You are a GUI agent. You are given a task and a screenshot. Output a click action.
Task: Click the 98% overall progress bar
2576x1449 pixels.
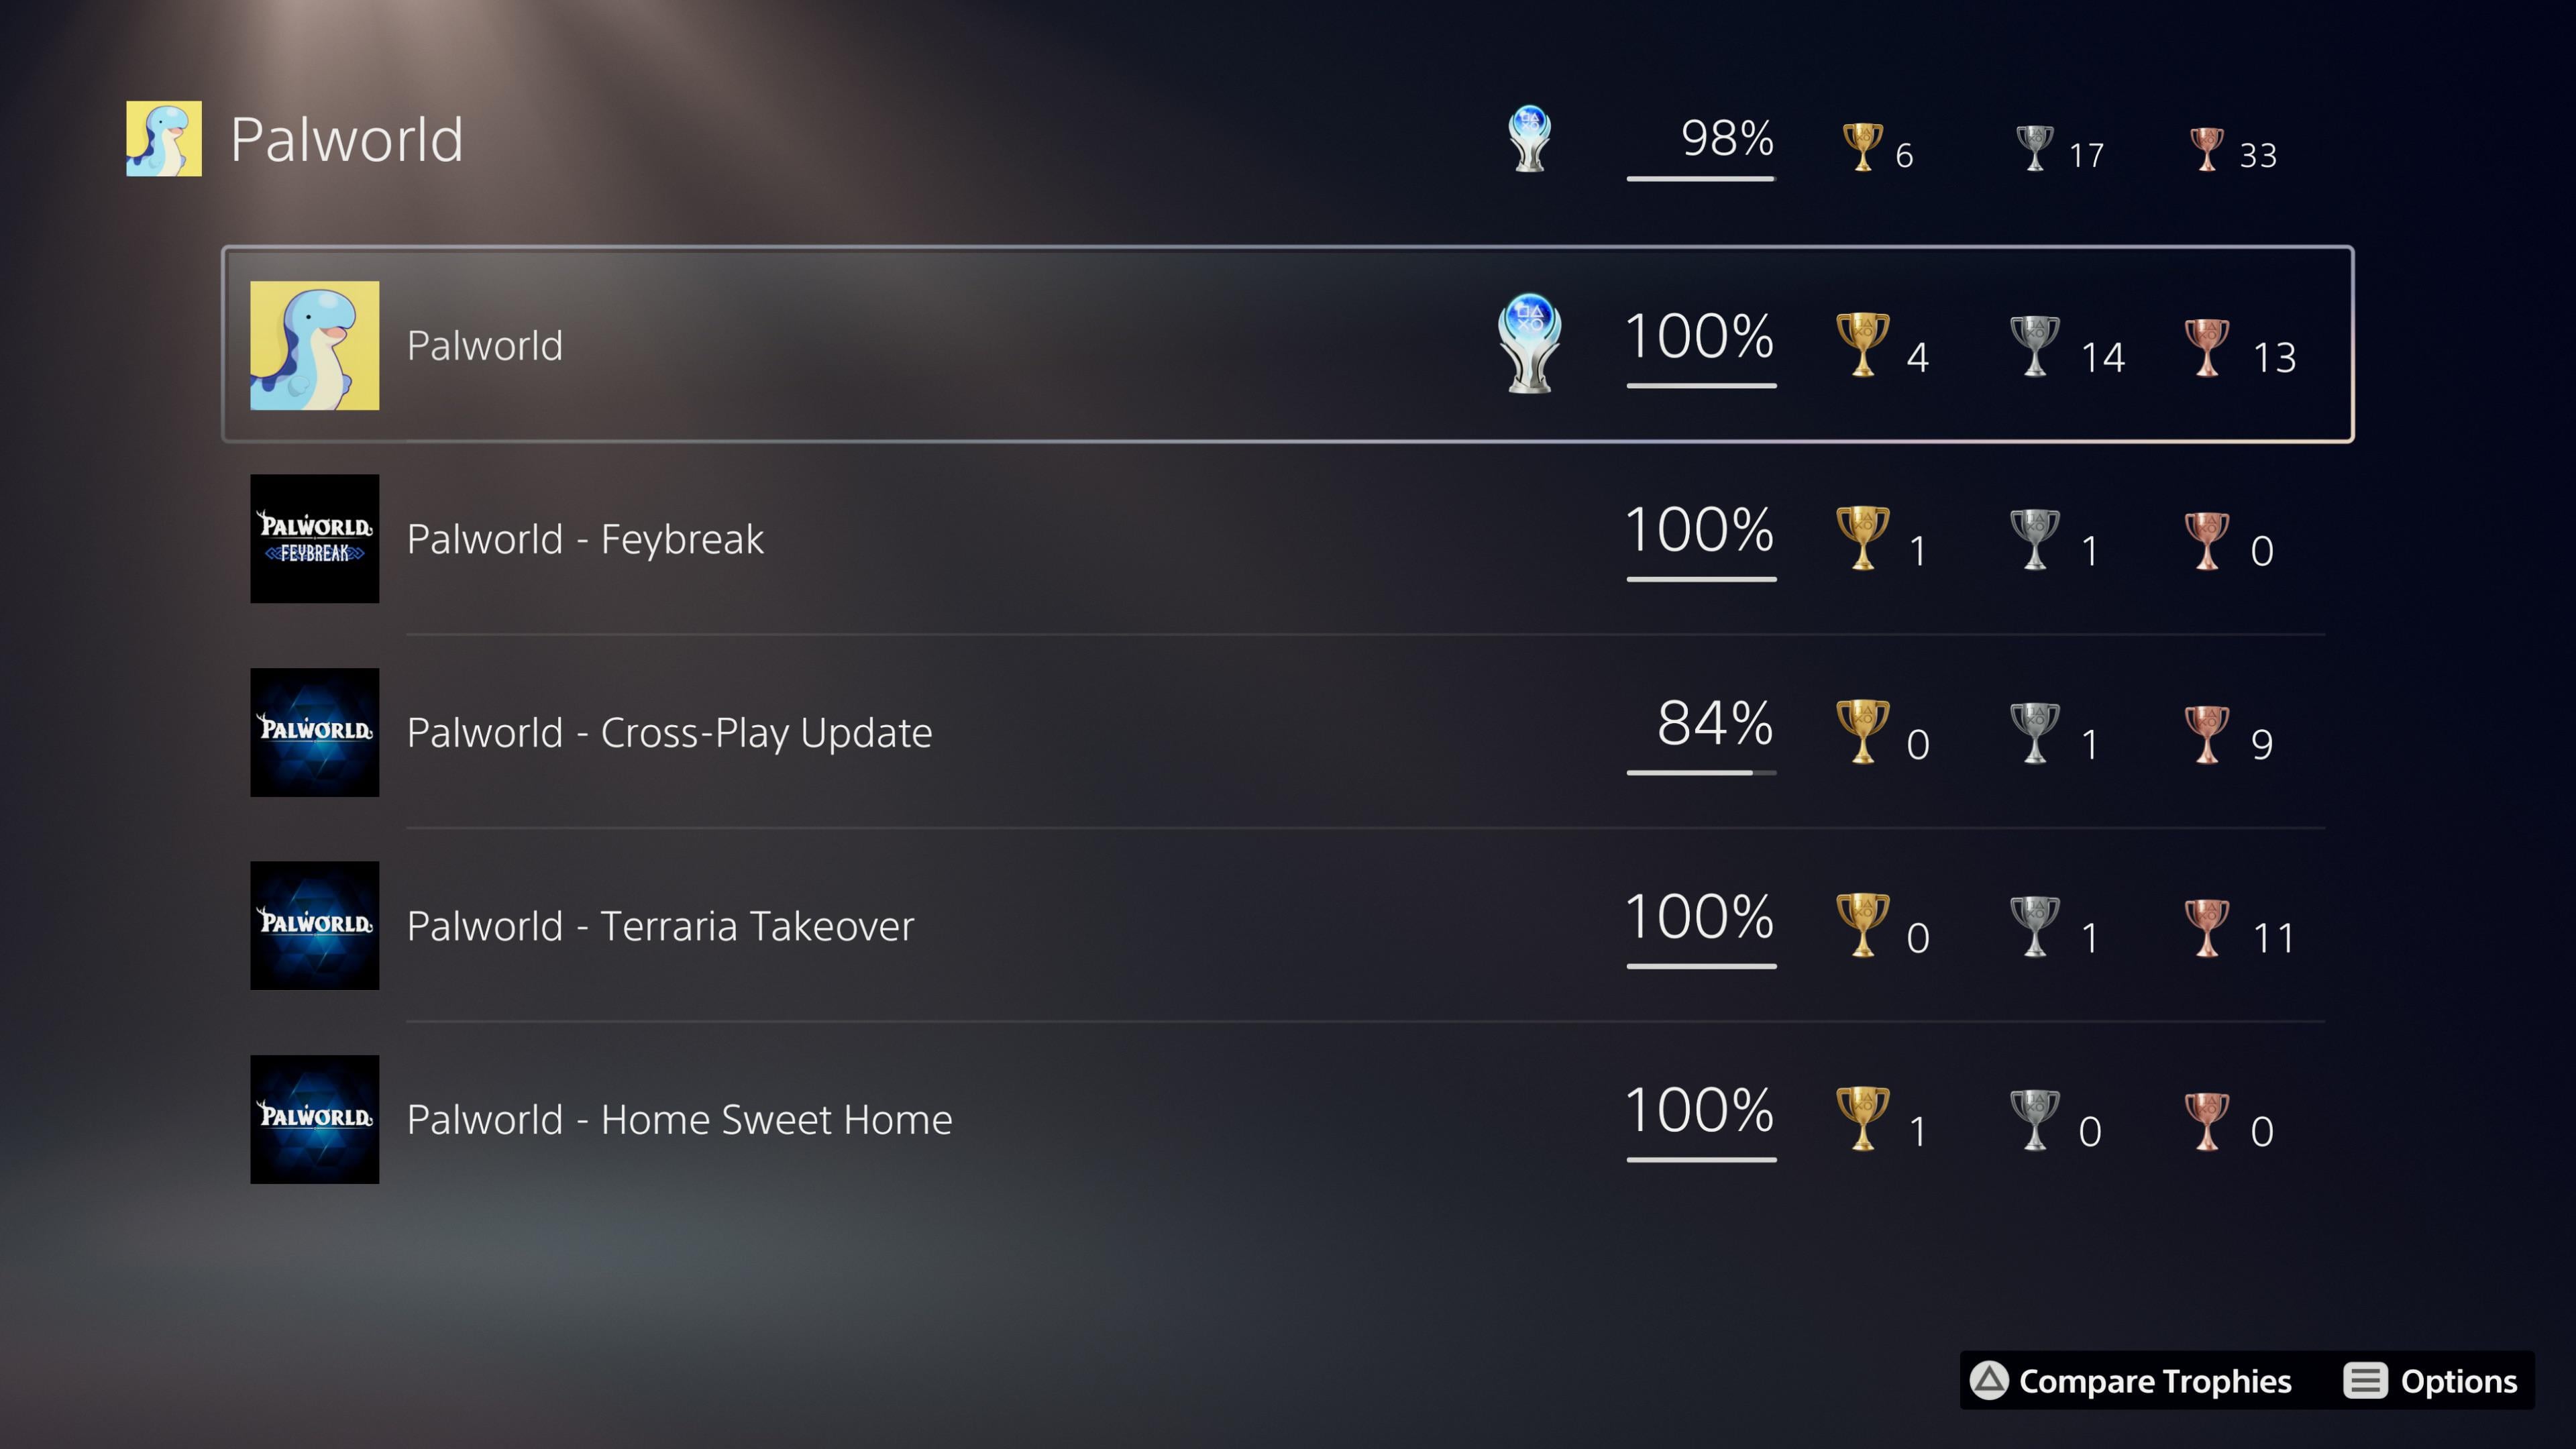[x=1700, y=179]
